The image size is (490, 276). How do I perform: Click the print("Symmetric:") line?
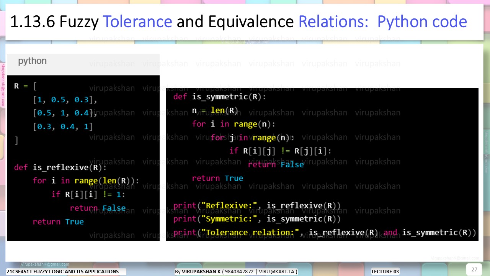coord(257,219)
